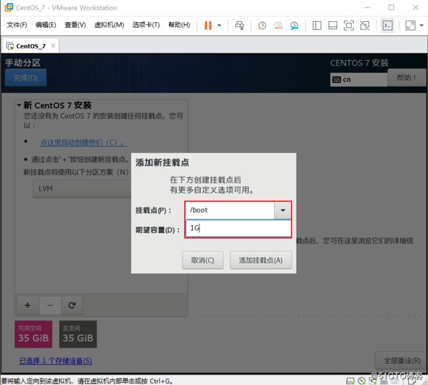Open the 虚拟机(M) menu

[x=109, y=25]
